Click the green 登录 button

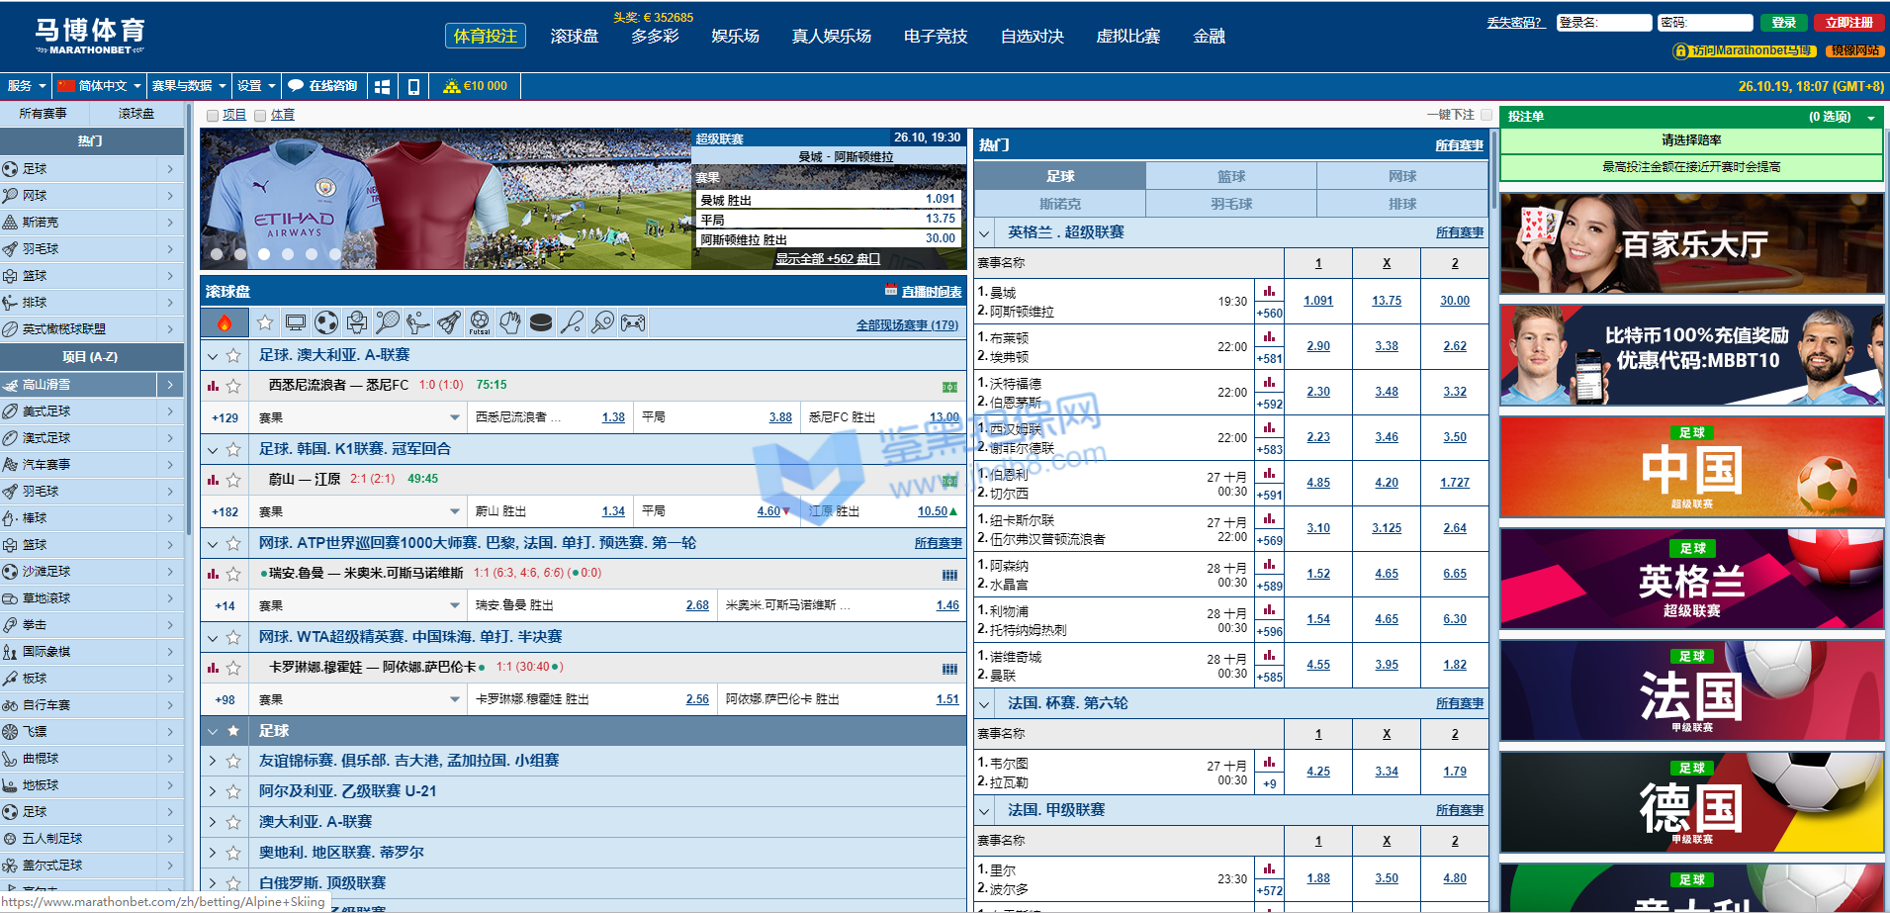tap(1783, 23)
